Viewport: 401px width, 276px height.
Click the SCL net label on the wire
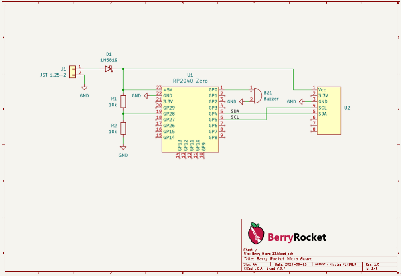tap(235, 117)
